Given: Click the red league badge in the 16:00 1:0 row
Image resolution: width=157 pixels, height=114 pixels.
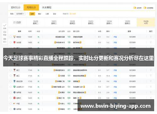Looking at the screenshot, I should click(14, 42).
